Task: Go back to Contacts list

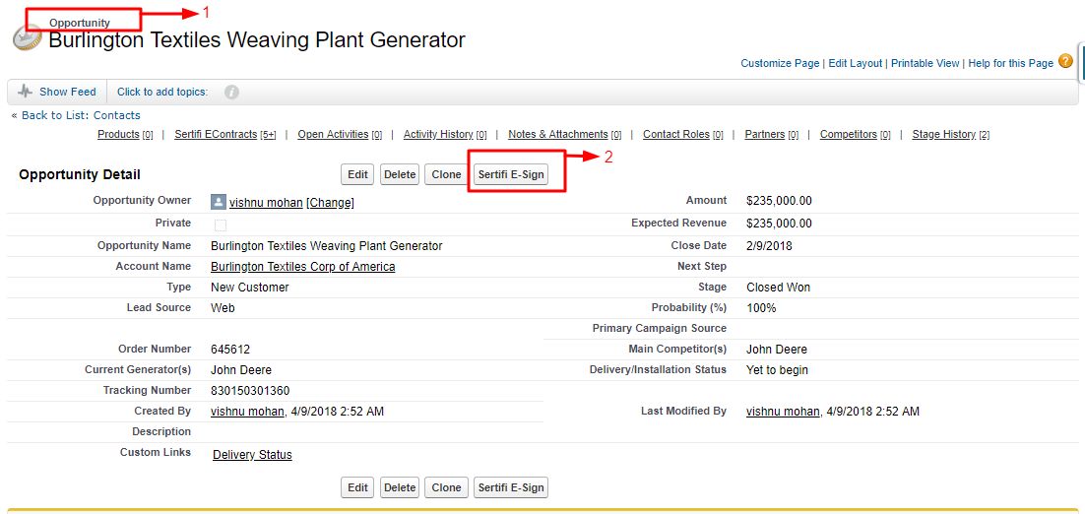Action: tap(81, 115)
